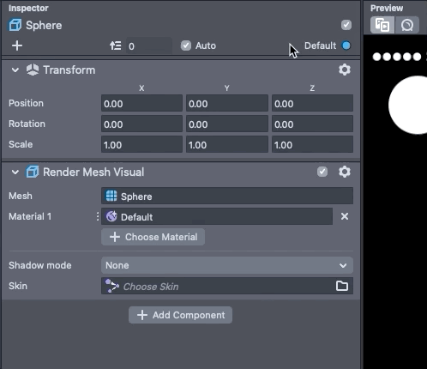Click the Position X input field
The height and width of the screenshot is (369, 427).
141,103
